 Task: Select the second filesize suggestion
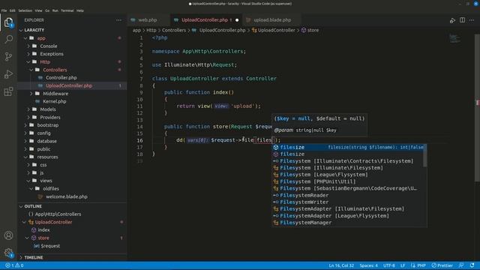[x=348, y=154]
